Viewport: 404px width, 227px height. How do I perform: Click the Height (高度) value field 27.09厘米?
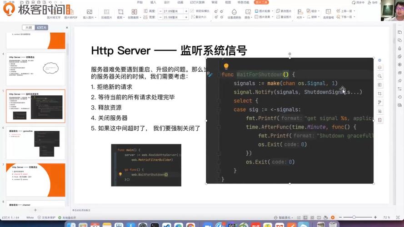click(x=173, y=11)
